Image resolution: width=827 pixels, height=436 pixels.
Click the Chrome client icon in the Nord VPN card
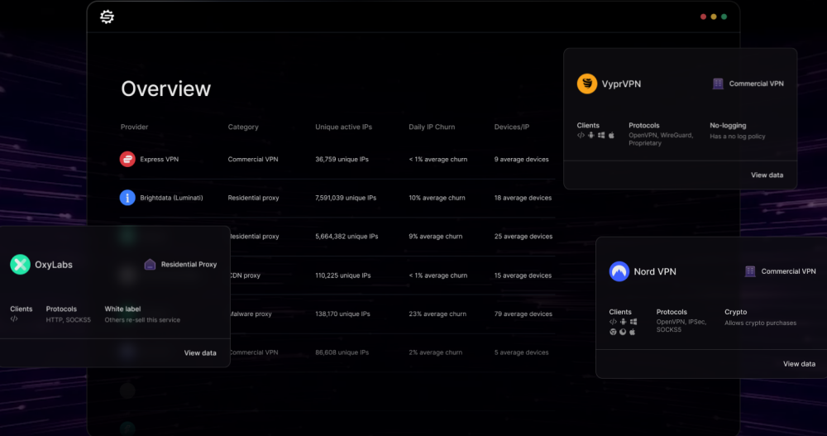click(x=613, y=332)
